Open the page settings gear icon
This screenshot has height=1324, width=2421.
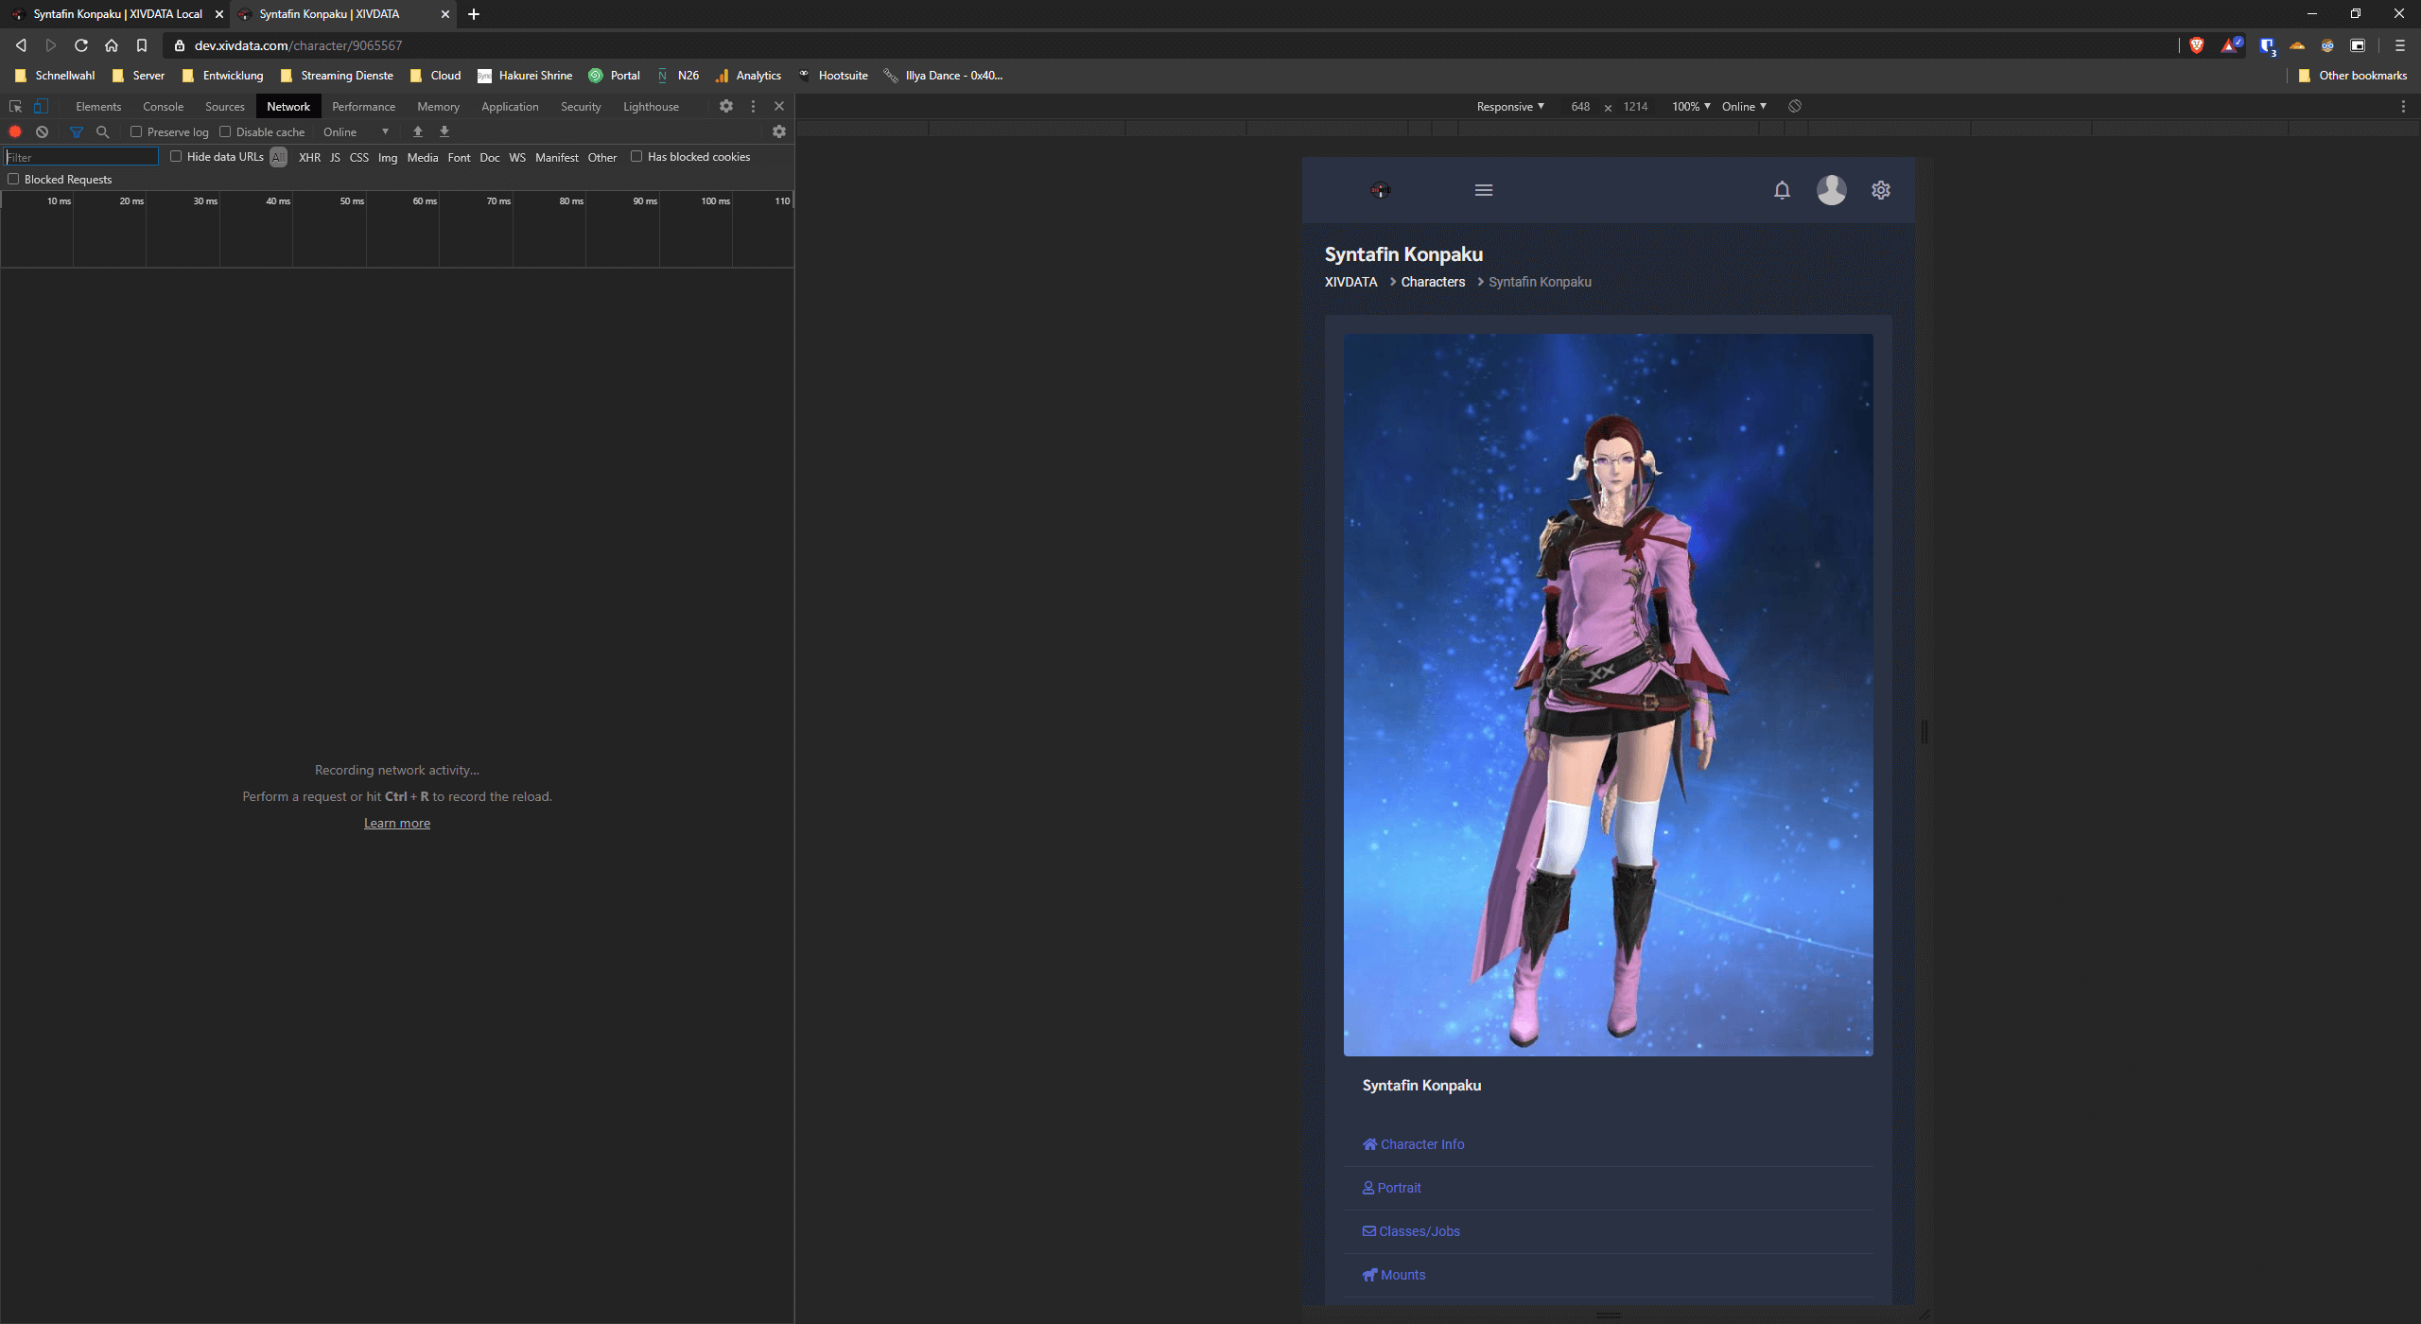[1881, 190]
